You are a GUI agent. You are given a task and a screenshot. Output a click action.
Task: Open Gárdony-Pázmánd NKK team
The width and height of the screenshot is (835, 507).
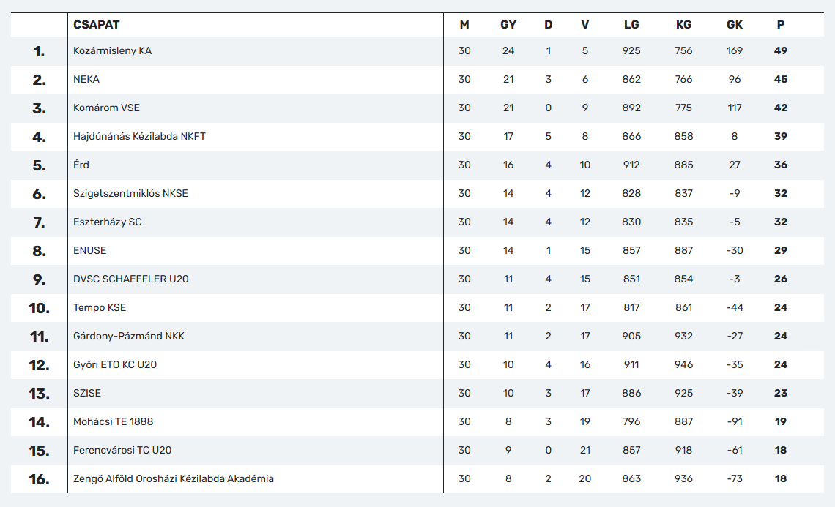pyautogui.click(x=129, y=337)
